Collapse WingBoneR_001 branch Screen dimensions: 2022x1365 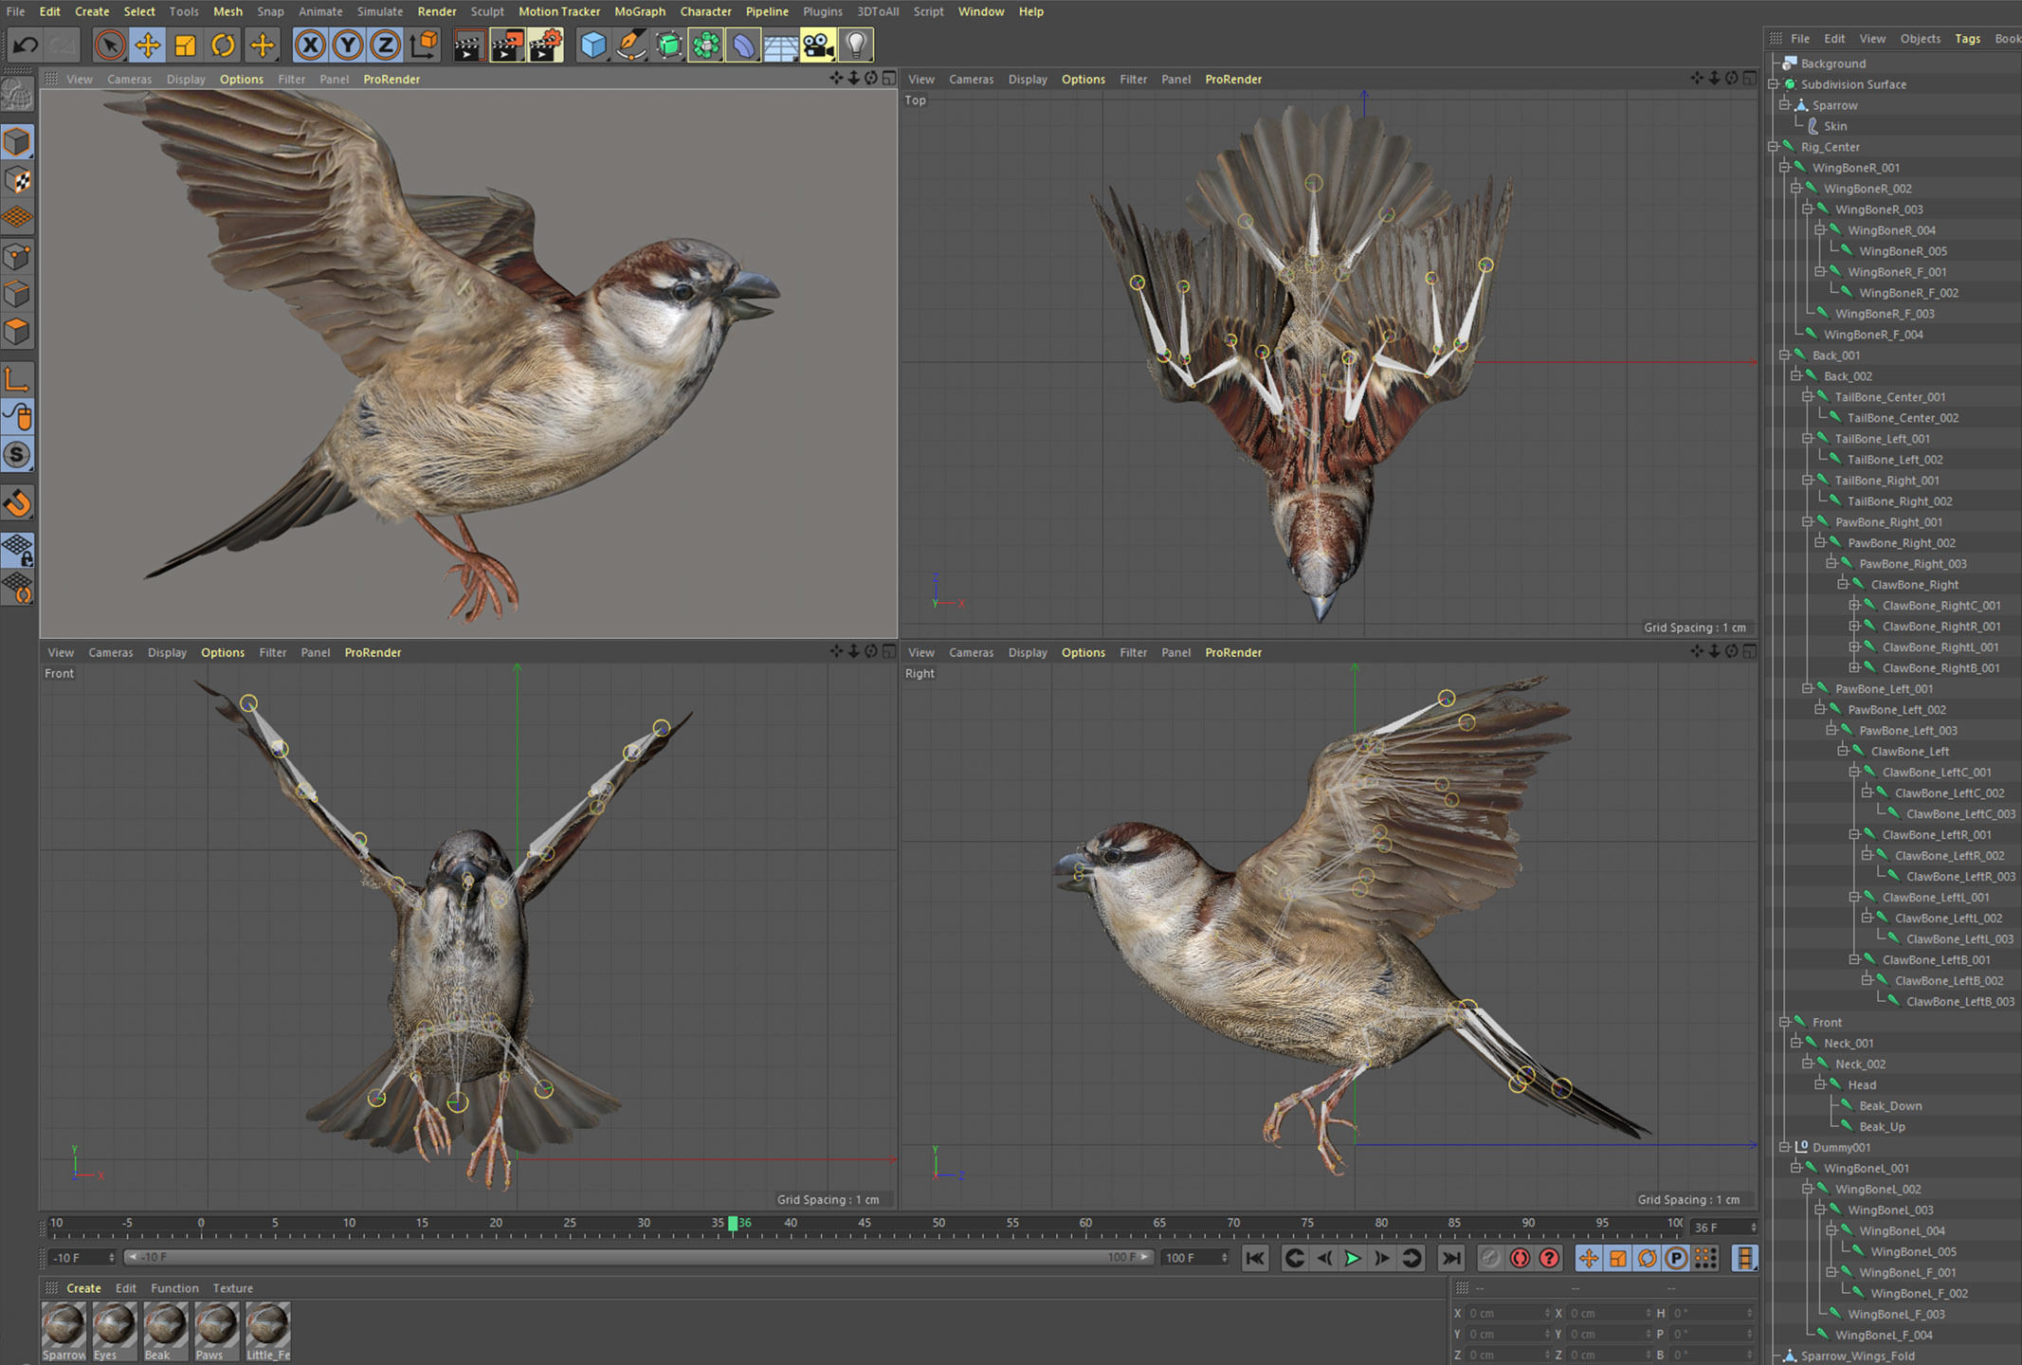pos(1784,168)
